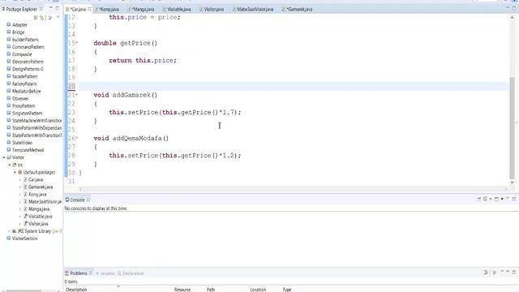The width and height of the screenshot is (519, 292).
Task: Pin the Console view icon
Action: click(478, 199)
